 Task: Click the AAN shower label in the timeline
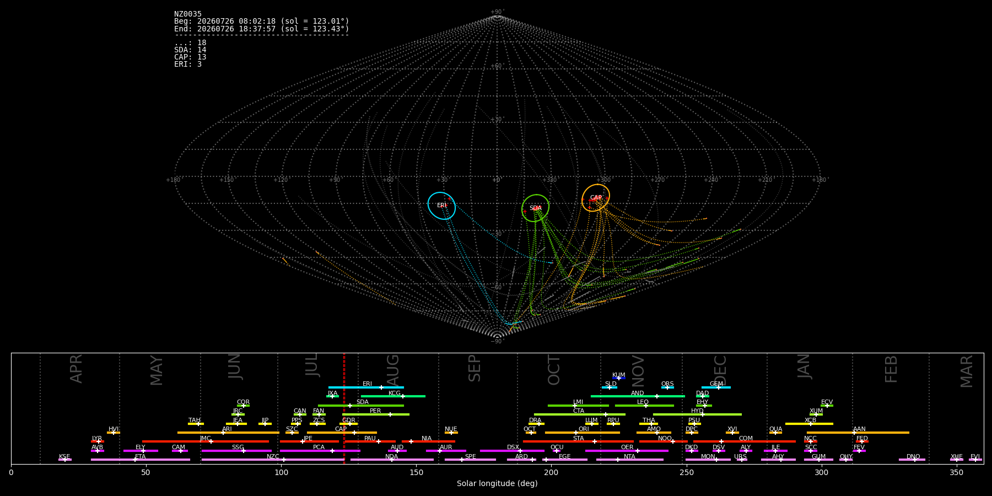[x=859, y=429]
